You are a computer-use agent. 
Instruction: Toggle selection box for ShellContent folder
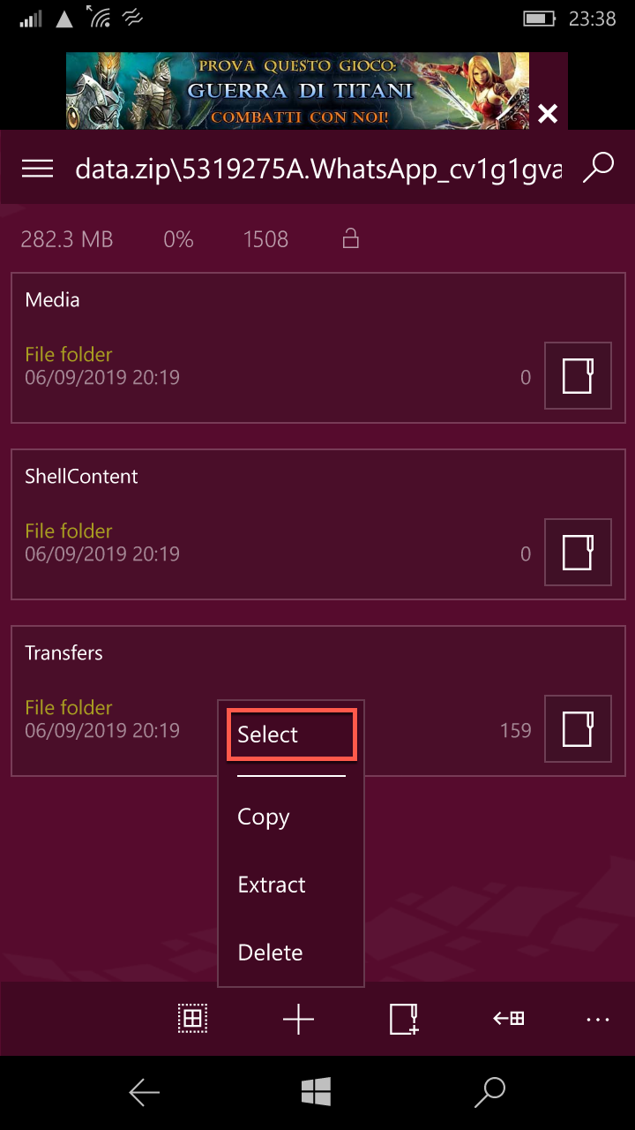[579, 553]
